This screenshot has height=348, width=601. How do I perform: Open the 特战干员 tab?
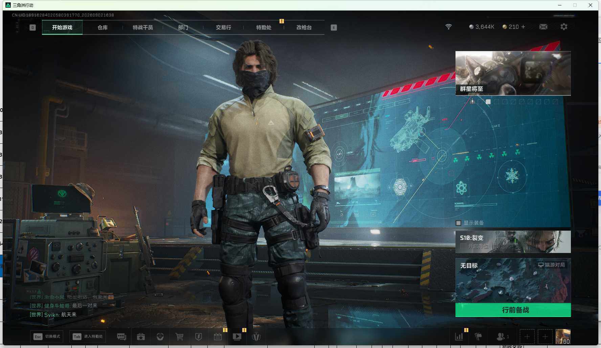pyautogui.click(x=143, y=27)
